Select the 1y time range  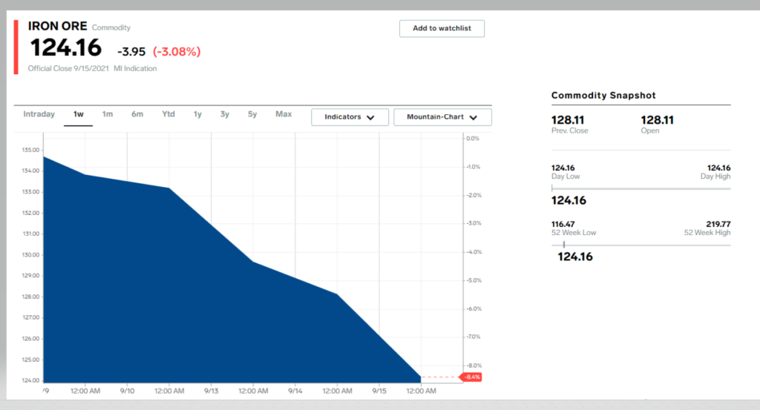tap(197, 114)
